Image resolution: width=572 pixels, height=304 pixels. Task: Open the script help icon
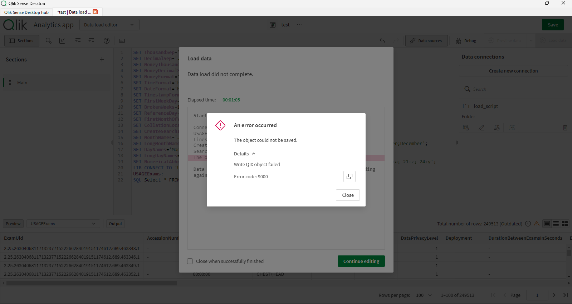tap(107, 41)
